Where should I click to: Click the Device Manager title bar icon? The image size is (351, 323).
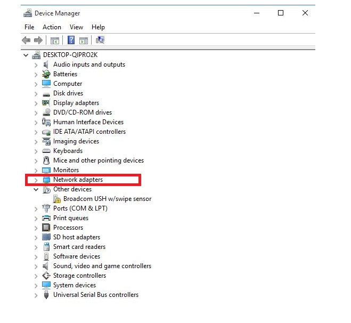(28, 13)
